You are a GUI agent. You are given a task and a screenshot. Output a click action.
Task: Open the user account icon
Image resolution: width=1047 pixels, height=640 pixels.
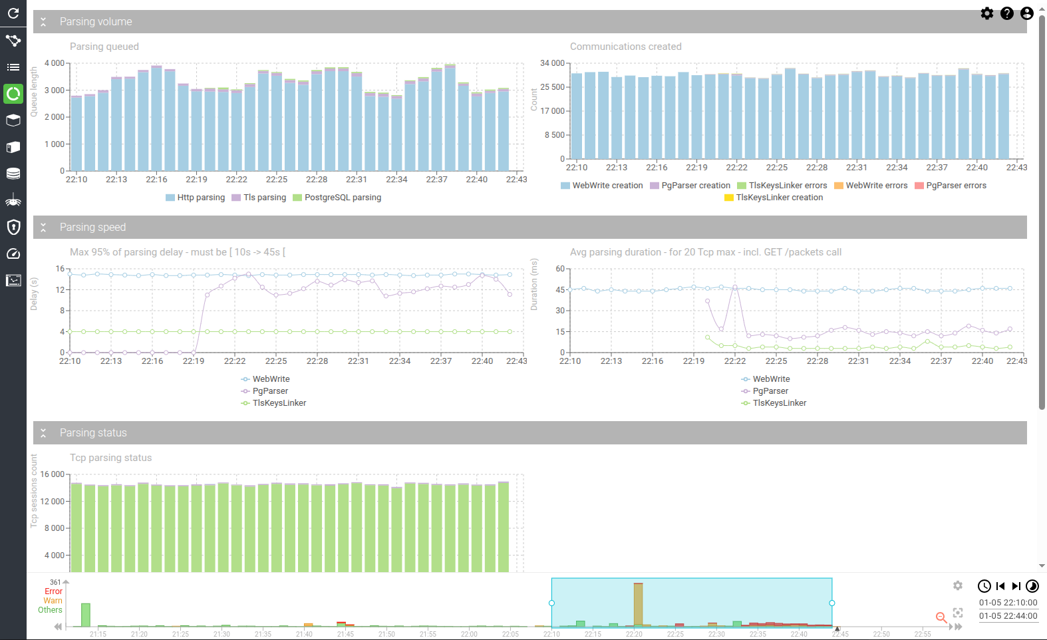coord(1027,13)
